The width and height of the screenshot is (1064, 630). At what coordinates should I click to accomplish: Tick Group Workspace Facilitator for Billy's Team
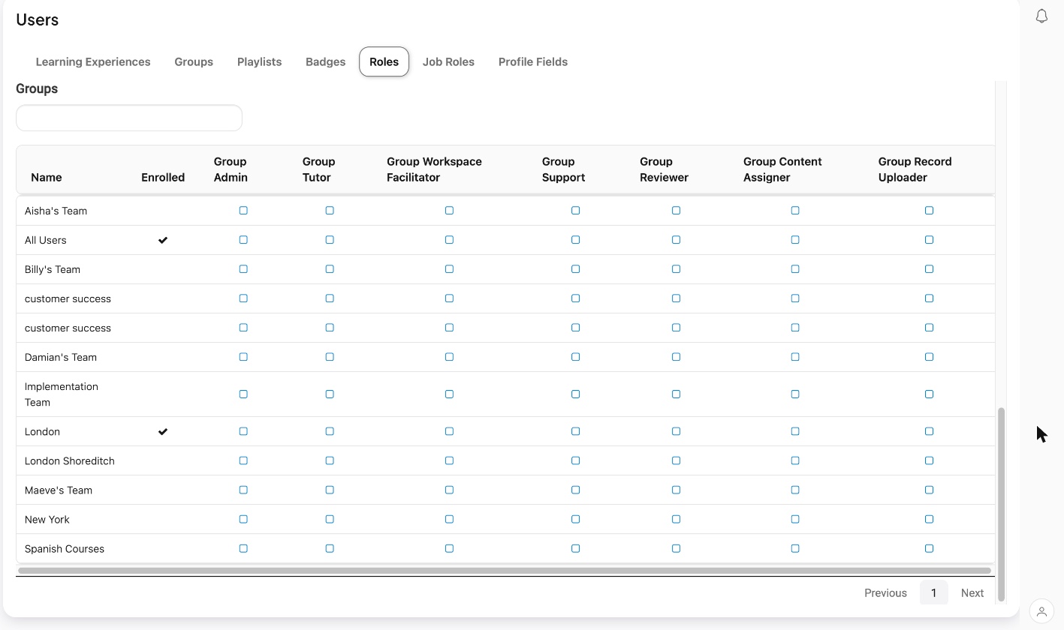click(449, 269)
